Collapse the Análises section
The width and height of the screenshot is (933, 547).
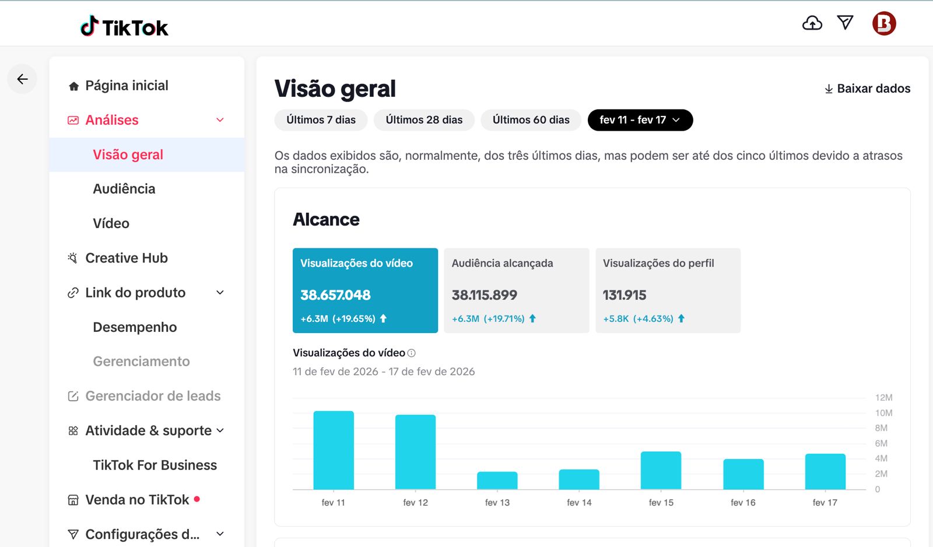pos(220,120)
